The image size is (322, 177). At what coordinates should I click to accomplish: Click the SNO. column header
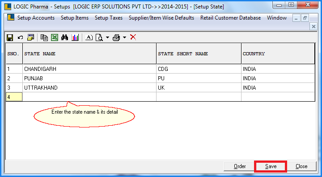coord(14,54)
